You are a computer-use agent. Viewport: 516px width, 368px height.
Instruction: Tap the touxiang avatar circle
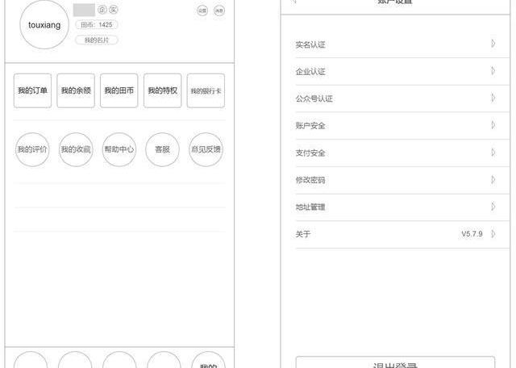point(44,25)
